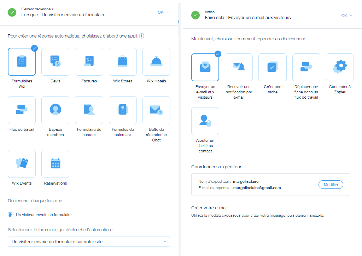Viewport: 362px width, 256px height.
Task: Select 'Un visiteur envoie un formulaire' radio button
Action: click(x=10, y=215)
